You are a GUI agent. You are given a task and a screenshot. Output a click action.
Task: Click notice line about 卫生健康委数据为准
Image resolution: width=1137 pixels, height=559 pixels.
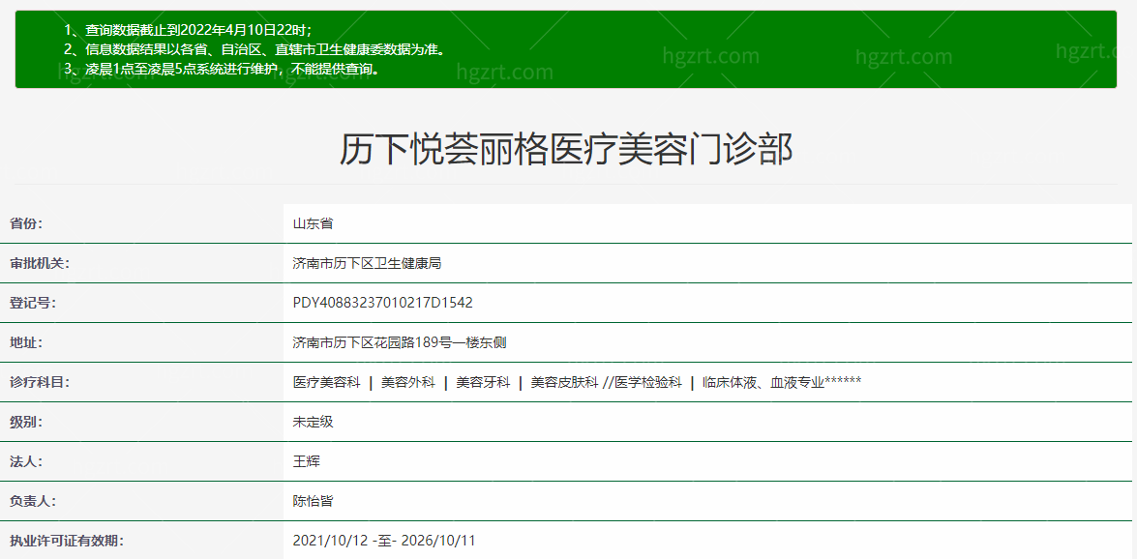pos(254,49)
